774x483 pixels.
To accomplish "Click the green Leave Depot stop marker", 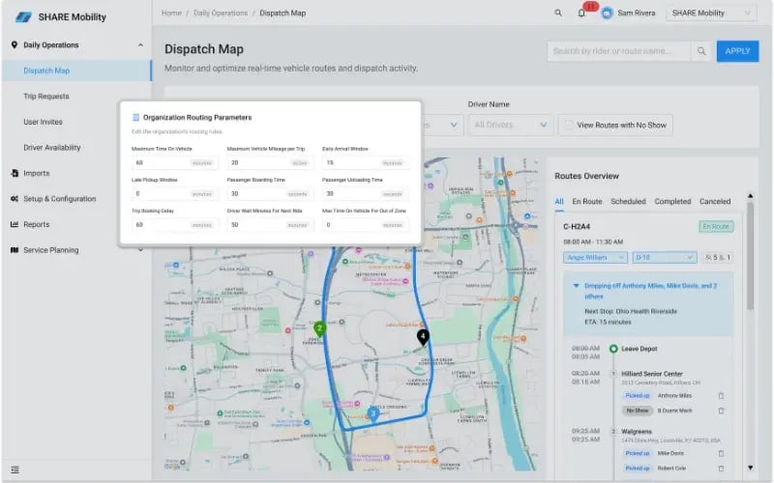I will click(613, 349).
